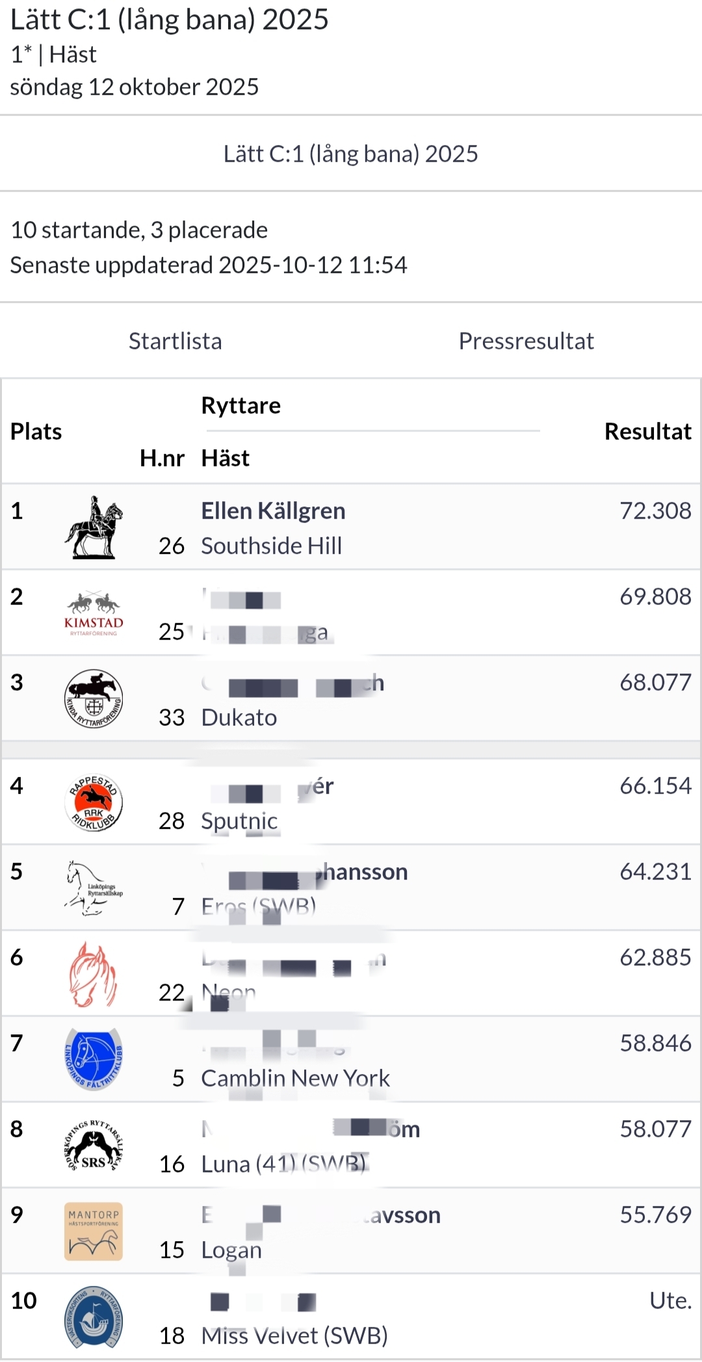The height and width of the screenshot is (1362, 702).
Task: Tap the Rappestad Ridklubb logo
Action: 94,803
